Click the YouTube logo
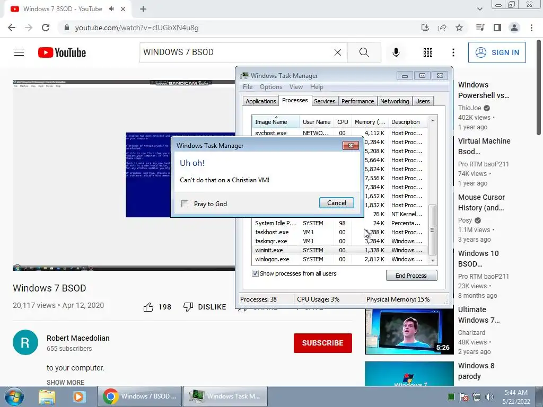This screenshot has width=543, height=407. pos(62,52)
